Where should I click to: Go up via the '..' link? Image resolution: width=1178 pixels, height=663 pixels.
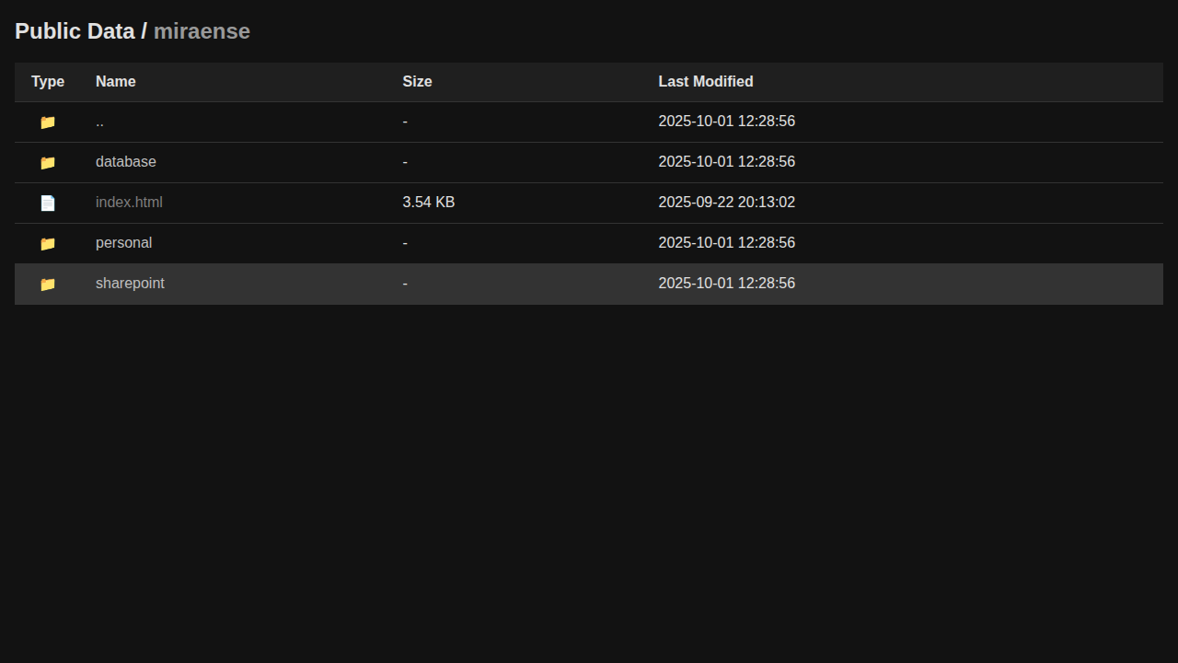coord(99,122)
